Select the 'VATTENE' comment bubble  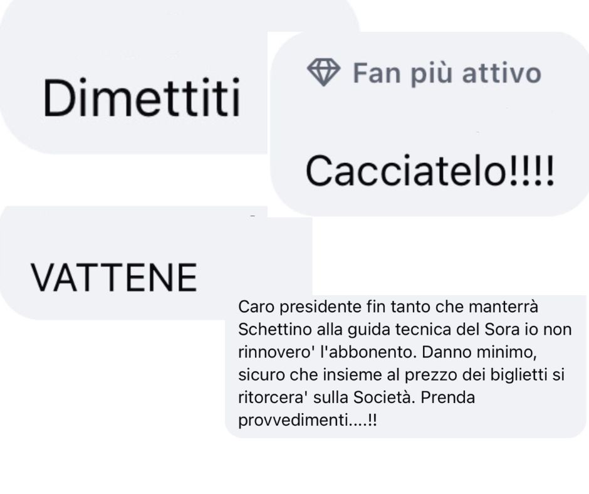156,263
